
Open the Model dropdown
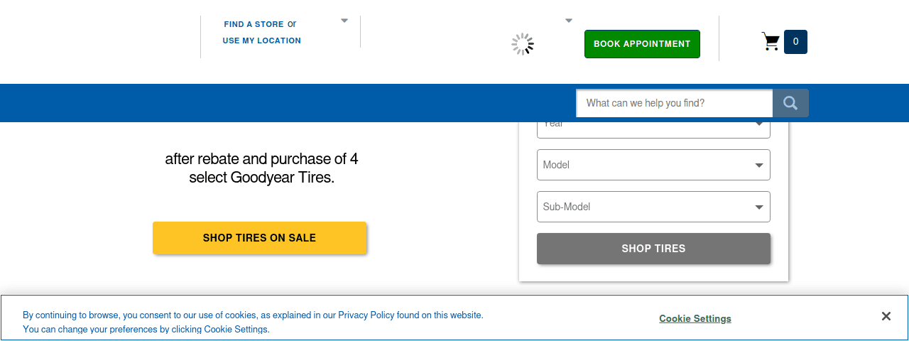pos(653,165)
